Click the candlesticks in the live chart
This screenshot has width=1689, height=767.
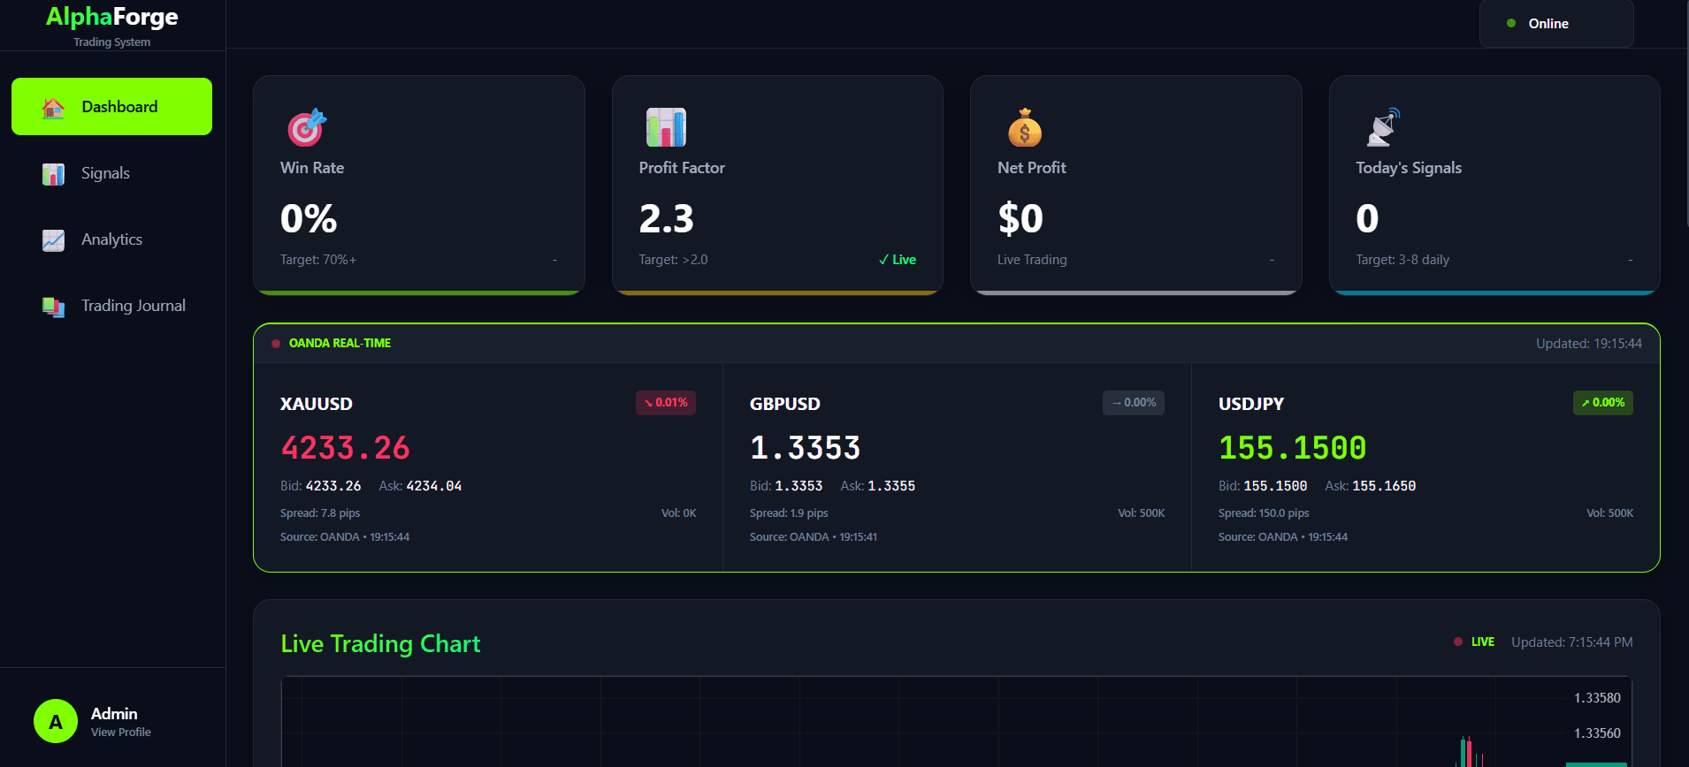1470,752
